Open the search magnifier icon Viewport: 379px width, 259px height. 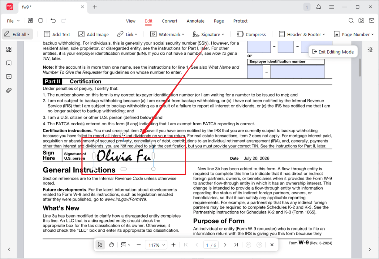point(351,21)
